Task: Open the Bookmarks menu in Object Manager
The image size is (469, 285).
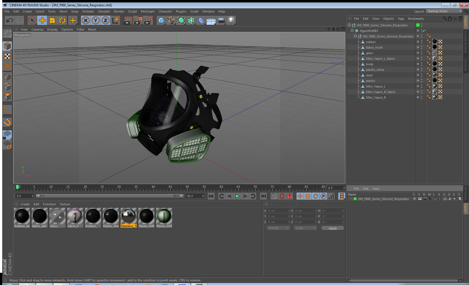Action: point(416,19)
